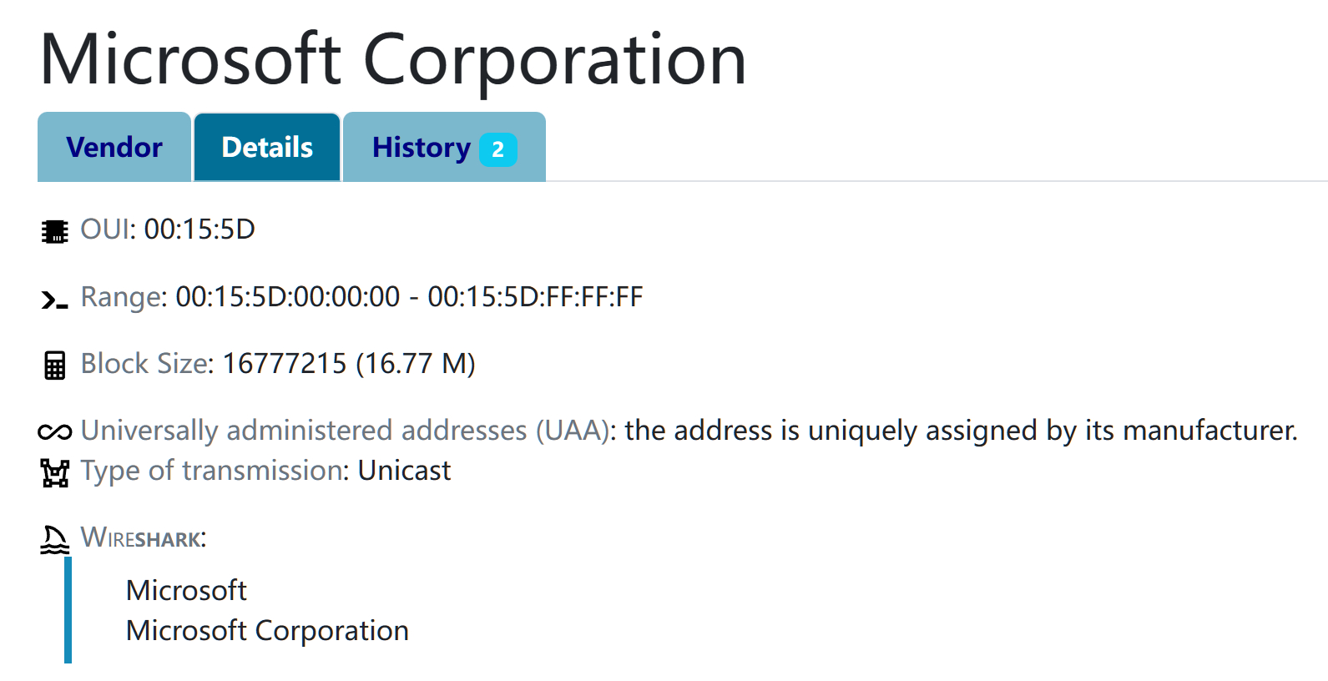The height and width of the screenshot is (681, 1328).
Task: Click the infinity icon beside UAA
Action: [x=55, y=431]
